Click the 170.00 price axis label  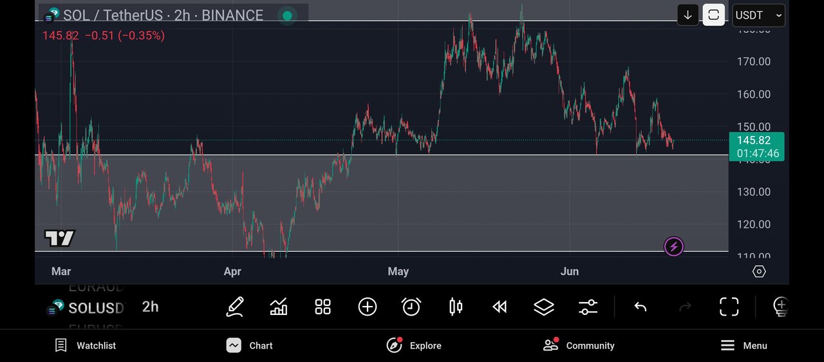pos(754,62)
